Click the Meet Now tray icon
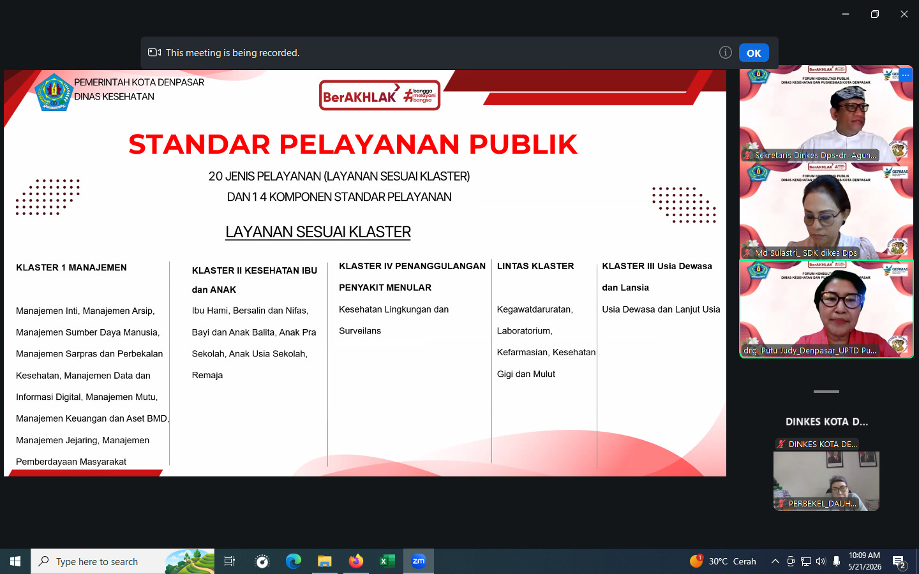 pos(791,561)
